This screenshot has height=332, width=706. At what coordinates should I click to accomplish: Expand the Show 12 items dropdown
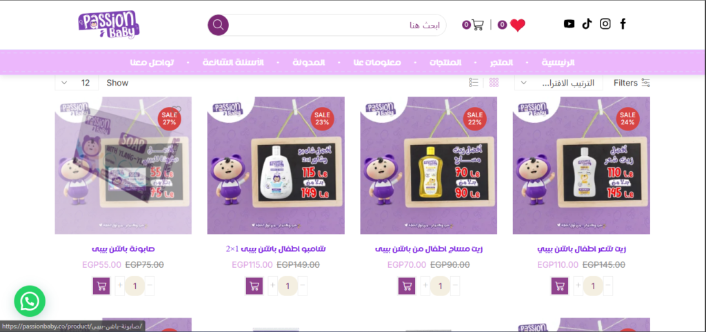click(76, 83)
